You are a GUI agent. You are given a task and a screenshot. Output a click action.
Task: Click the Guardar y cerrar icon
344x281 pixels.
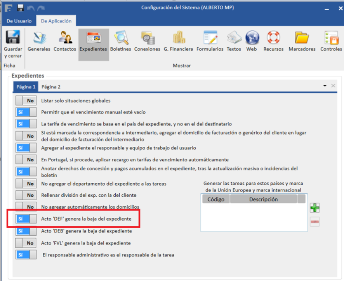tap(13, 38)
